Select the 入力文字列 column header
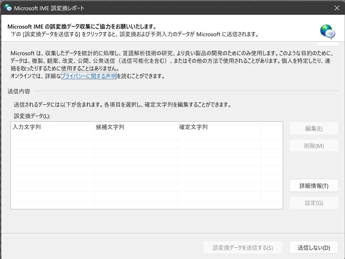 click(53, 127)
